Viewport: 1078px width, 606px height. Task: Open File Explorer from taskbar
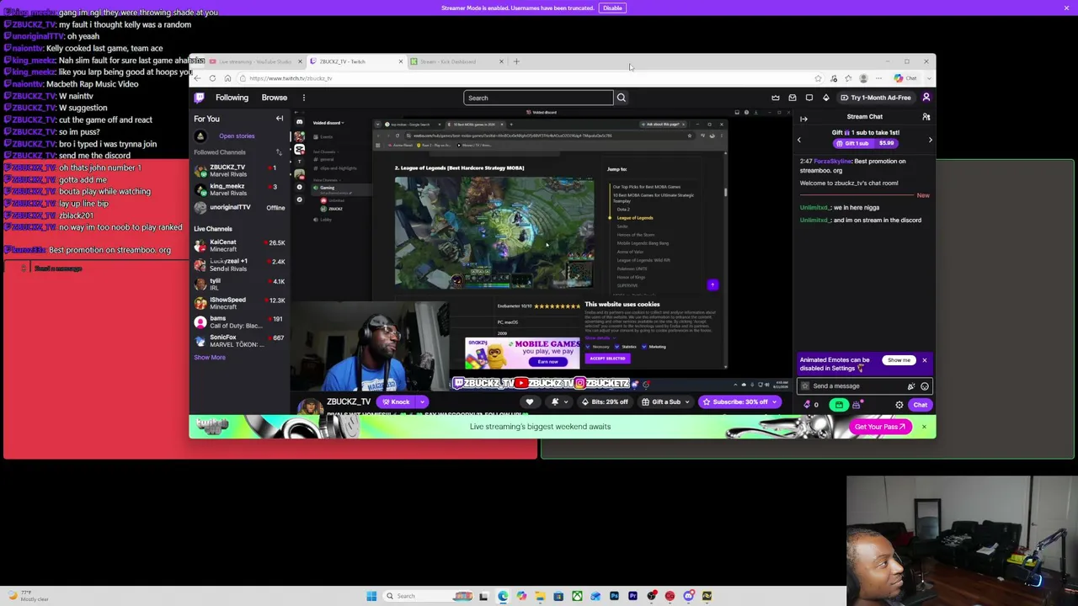coord(540,596)
